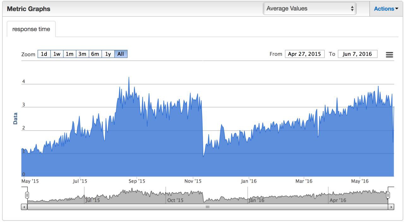Click the navigator left scroll arrow

click(x=24, y=207)
